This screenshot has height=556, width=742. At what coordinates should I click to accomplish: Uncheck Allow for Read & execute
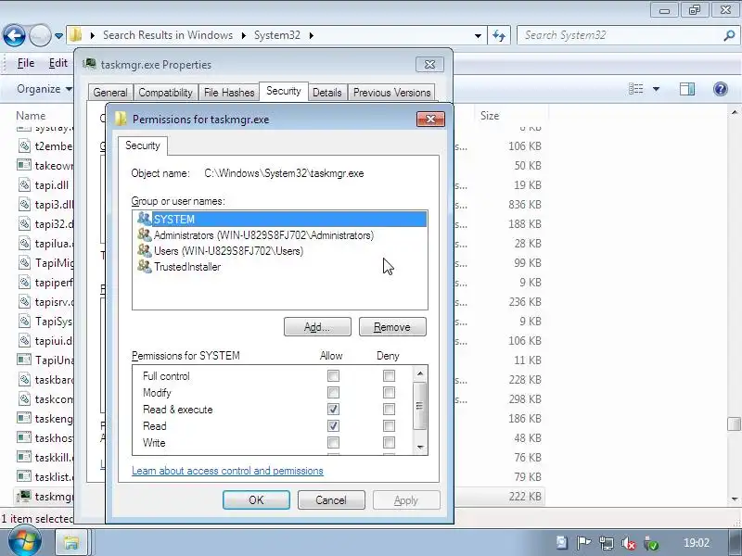[x=333, y=409]
